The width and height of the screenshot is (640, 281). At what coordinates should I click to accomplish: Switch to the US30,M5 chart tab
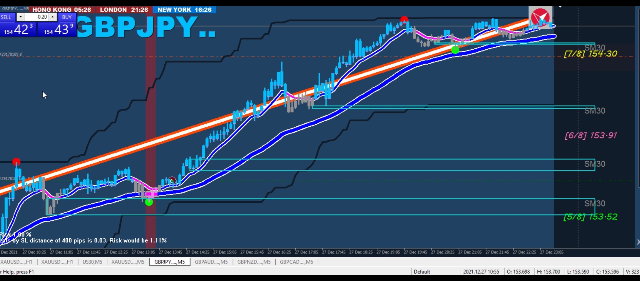pyautogui.click(x=92, y=262)
